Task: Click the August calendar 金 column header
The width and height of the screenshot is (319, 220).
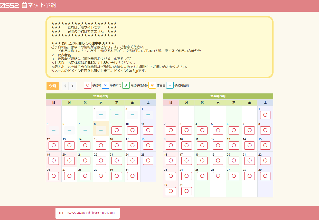Action: [249, 102]
